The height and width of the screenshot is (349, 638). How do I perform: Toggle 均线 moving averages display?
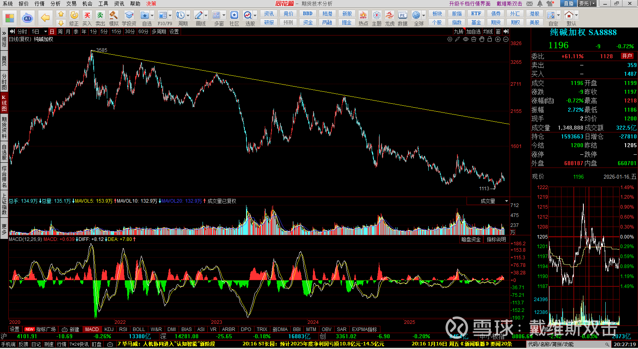click(x=488, y=32)
